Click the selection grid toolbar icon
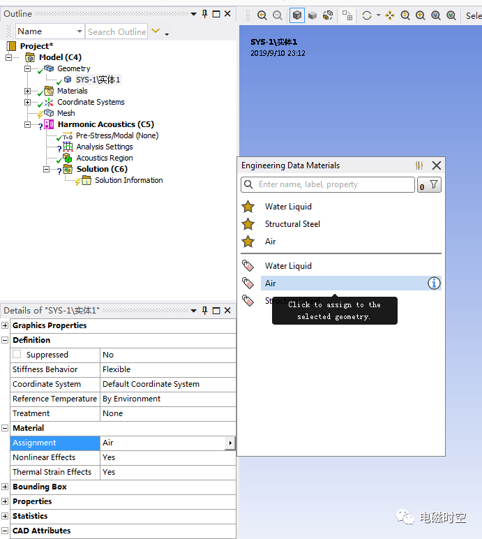 coord(347,15)
